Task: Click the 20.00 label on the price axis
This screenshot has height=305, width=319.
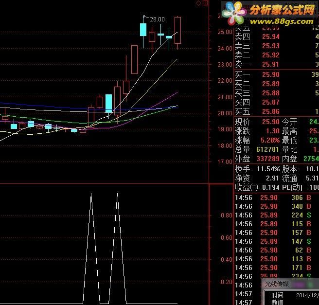Action: [x=225, y=113]
